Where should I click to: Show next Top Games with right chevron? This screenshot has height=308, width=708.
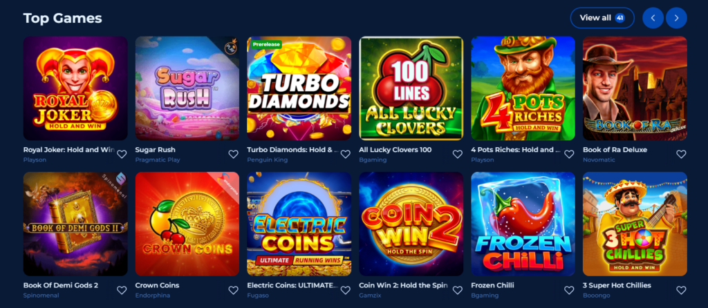(x=676, y=18)
